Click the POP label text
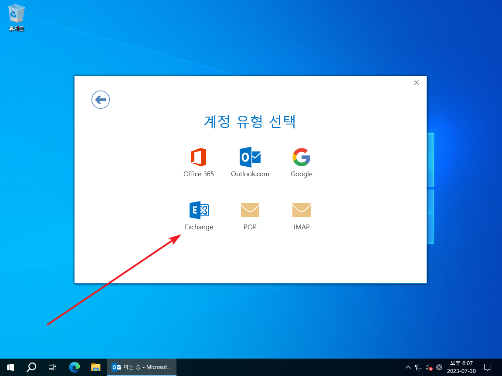 pos(250,227)
